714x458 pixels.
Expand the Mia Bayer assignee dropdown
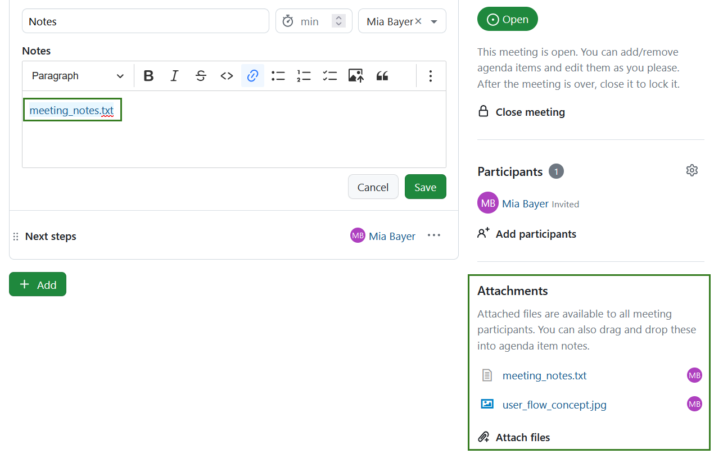(x=434, y=21)
